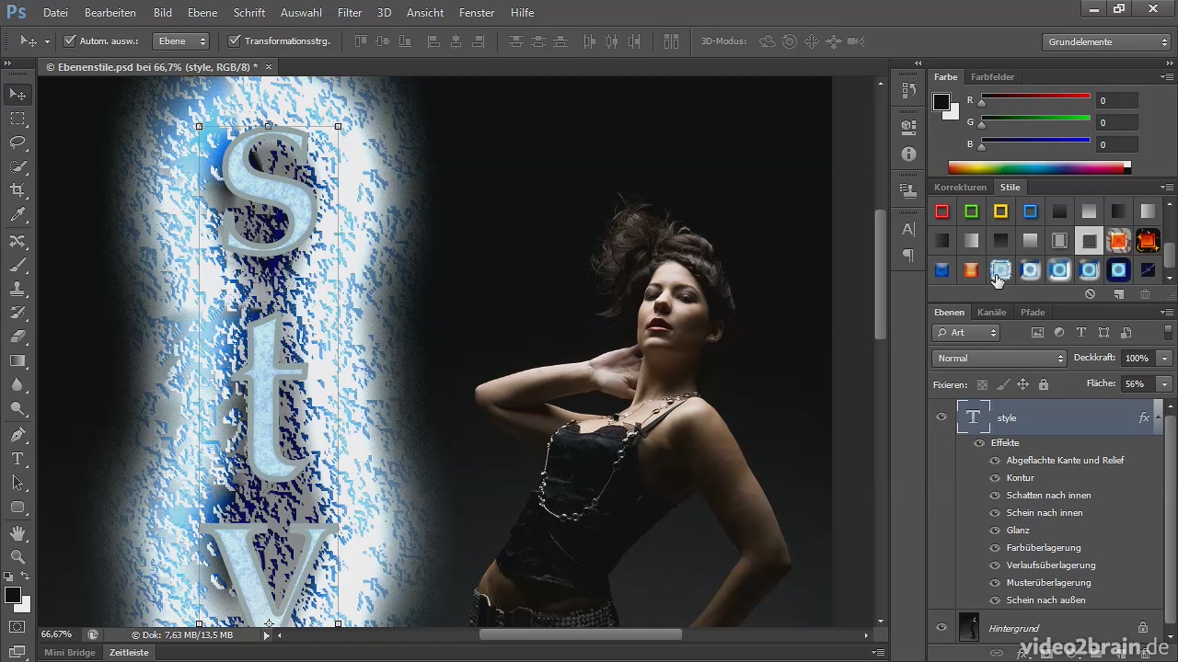
Task: Select the Lasso tool
Action: 17,143
